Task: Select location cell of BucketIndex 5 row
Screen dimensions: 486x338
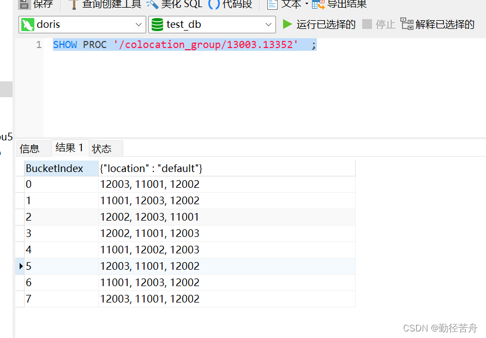Action: point(227,266)
